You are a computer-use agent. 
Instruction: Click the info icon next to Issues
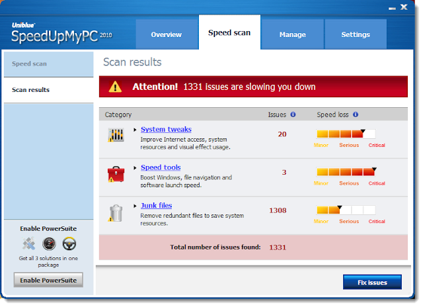click(293, 114)
